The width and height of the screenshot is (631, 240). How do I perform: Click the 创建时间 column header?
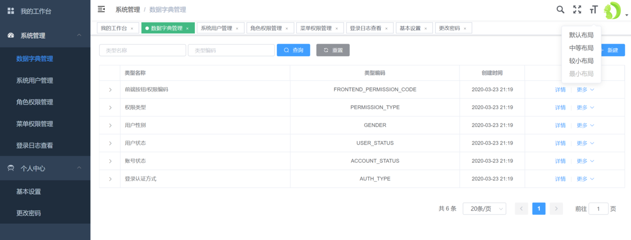coord(492,73)
